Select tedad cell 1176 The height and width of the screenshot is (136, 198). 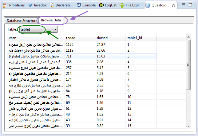click(x=80, y=44)
